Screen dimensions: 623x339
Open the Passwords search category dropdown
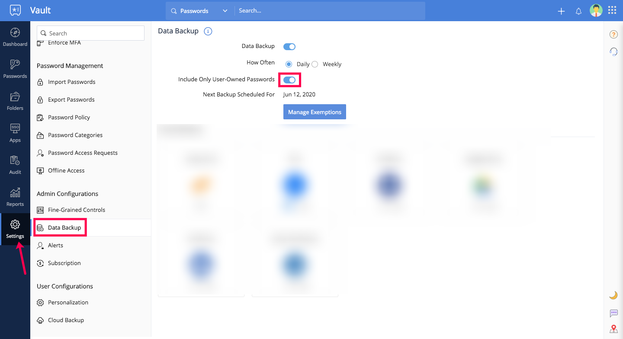pos(225,11)
